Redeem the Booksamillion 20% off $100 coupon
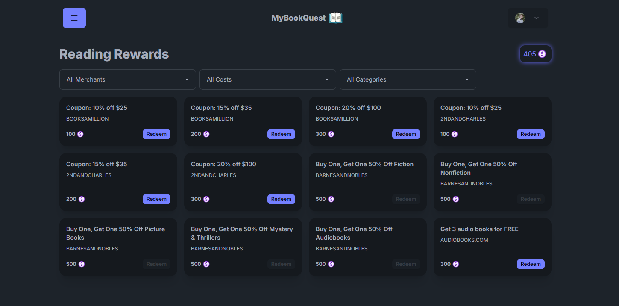 coord(406,134)
